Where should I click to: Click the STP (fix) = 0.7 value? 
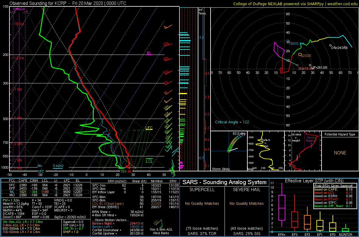click(74, 228)
